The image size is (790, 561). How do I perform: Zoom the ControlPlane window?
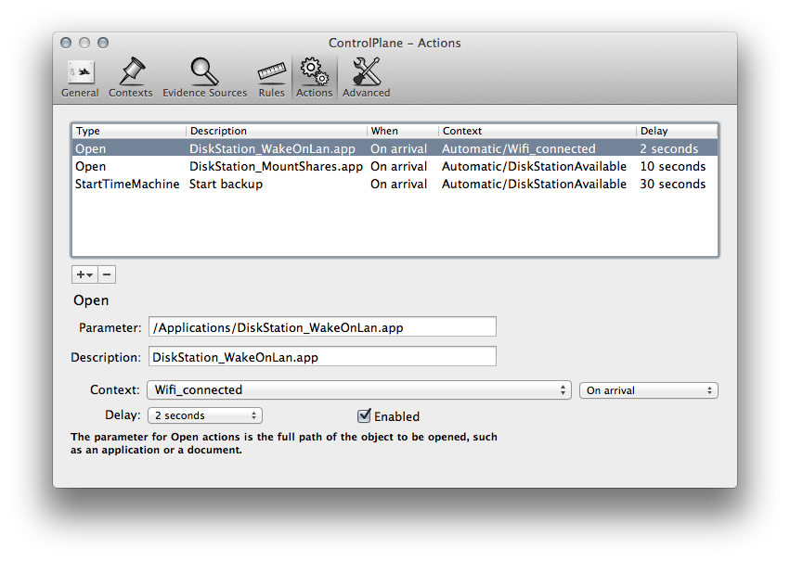pyautogui.click(x=103, y=43)
